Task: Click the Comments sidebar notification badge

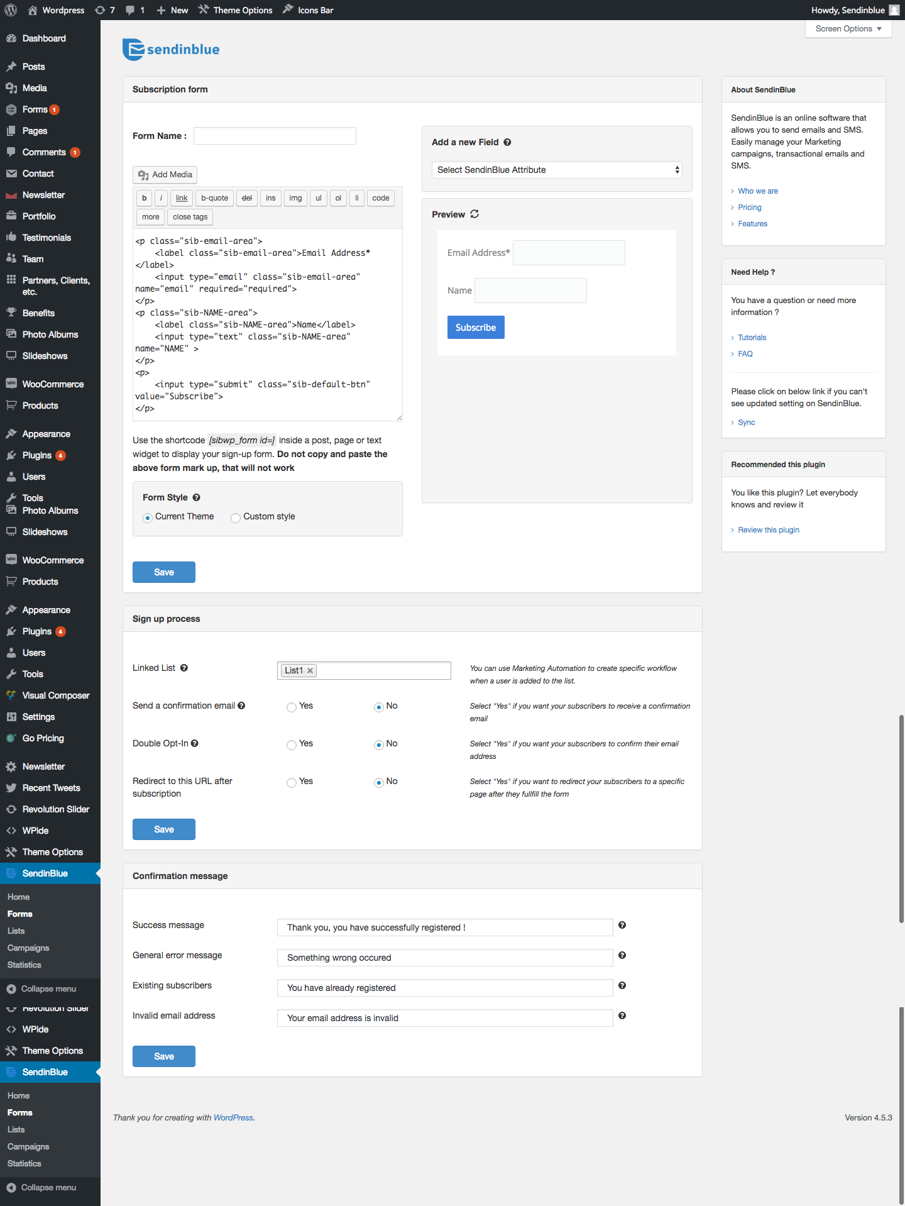Action: pyautogui.click(x=75, y=153)
